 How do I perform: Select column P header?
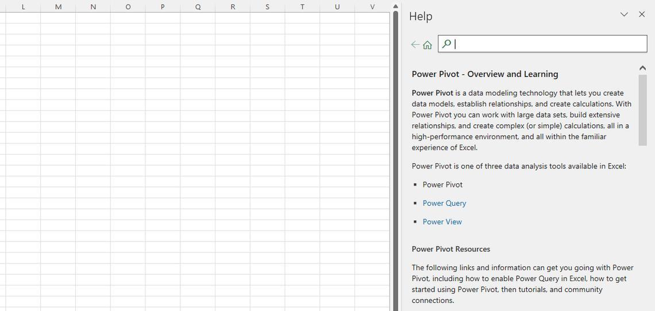(x=163, y=7)
